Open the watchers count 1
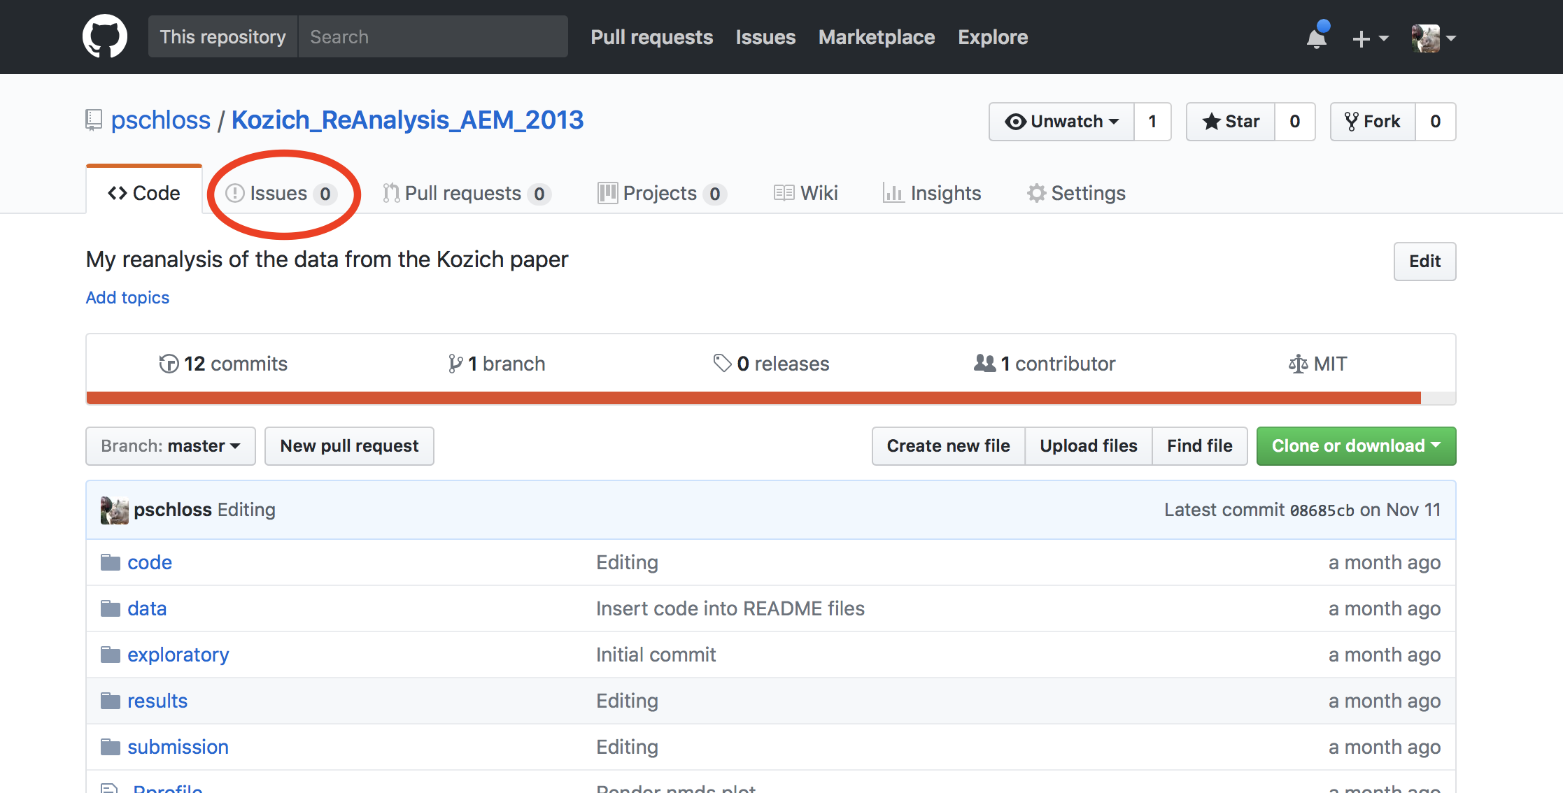 1152,122
